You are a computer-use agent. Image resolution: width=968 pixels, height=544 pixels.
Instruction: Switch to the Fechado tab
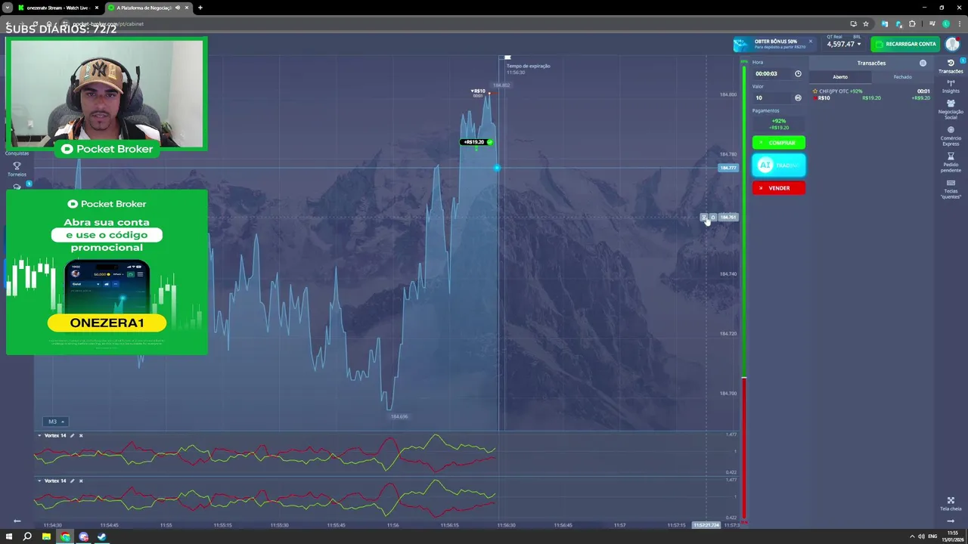click(902, 76)
